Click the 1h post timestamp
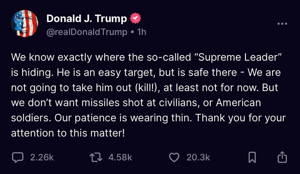The height and width of the screenshot is (174, 300). point(142,32)
